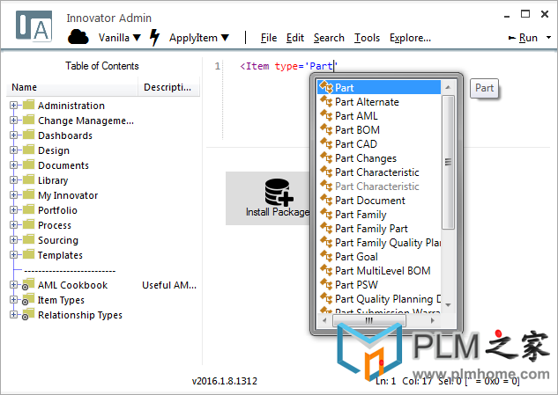Screen dimensions: 558x395
Task: Click the icon beside Part Alternate
Action: [326, 101]
